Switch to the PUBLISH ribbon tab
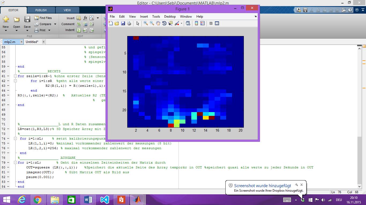This screenshot has height=205, width=366. point(41,10)
